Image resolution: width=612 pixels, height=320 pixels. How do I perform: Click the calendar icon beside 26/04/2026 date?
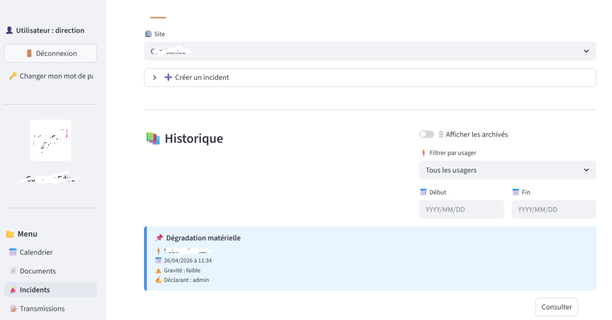(x=158, y=260)
